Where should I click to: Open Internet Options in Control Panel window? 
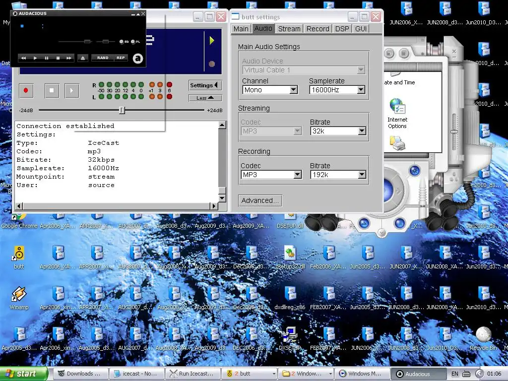point(397,114)
